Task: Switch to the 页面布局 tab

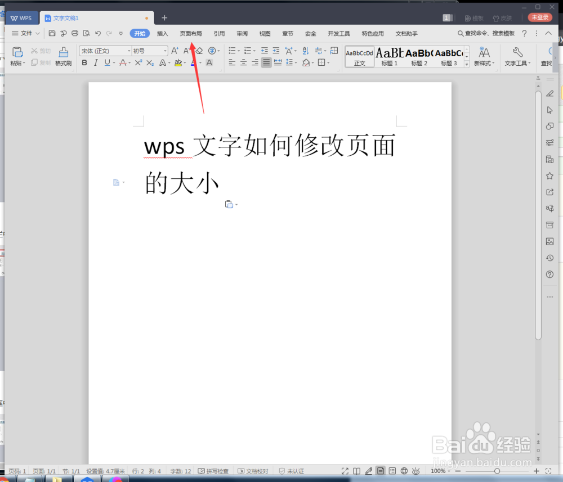Action: (x=191, y=33)
